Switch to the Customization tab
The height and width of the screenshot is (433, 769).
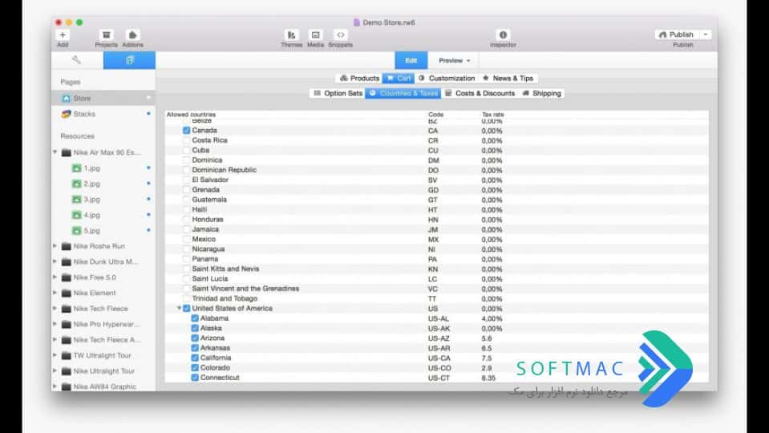[x=447, y=78]
